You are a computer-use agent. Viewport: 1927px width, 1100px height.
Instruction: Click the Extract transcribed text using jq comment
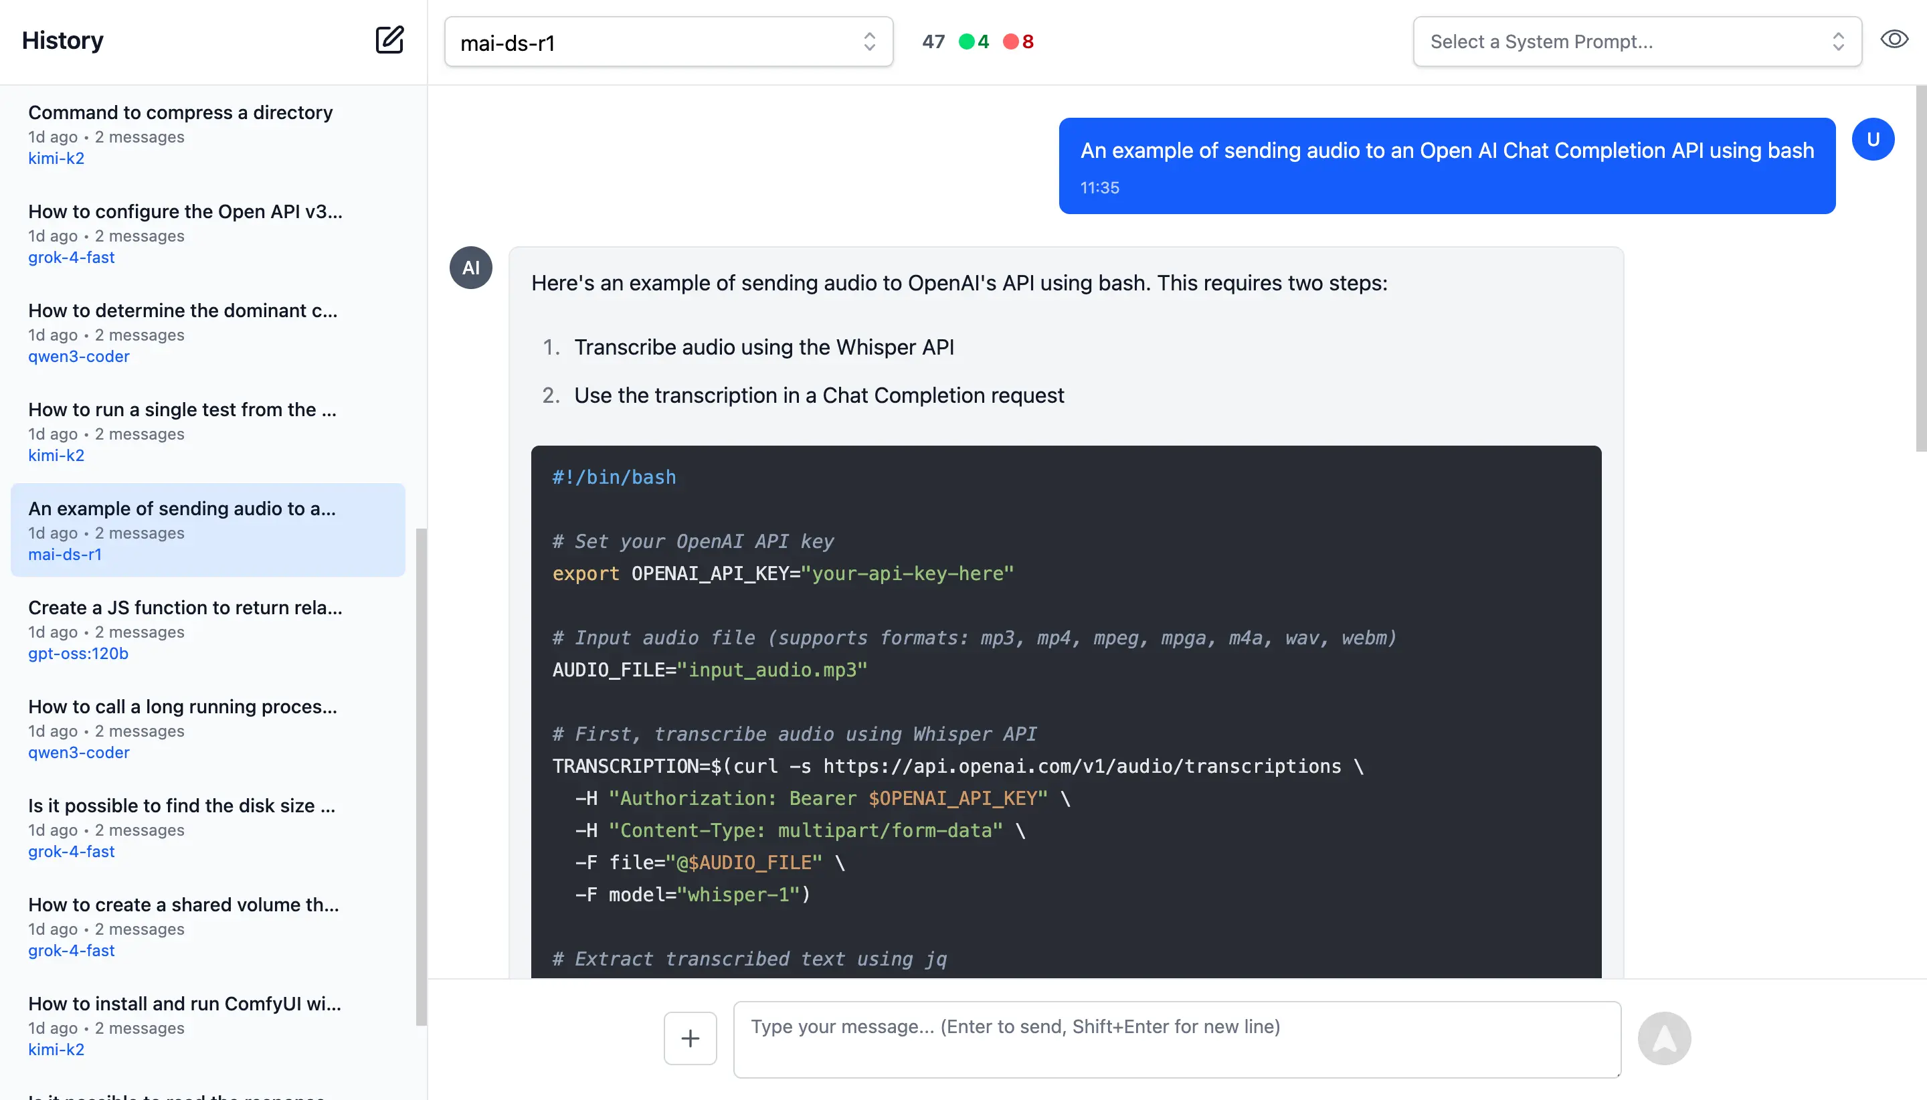[x=749, y=959]
